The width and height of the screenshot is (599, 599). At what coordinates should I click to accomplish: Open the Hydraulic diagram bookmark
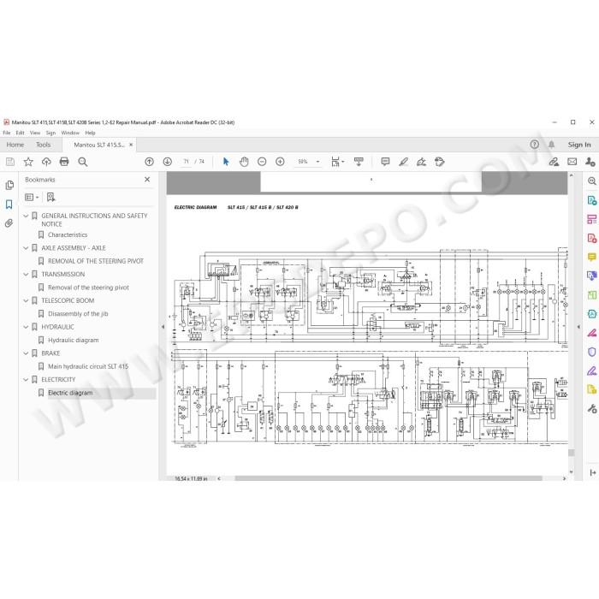coord(74,341)
